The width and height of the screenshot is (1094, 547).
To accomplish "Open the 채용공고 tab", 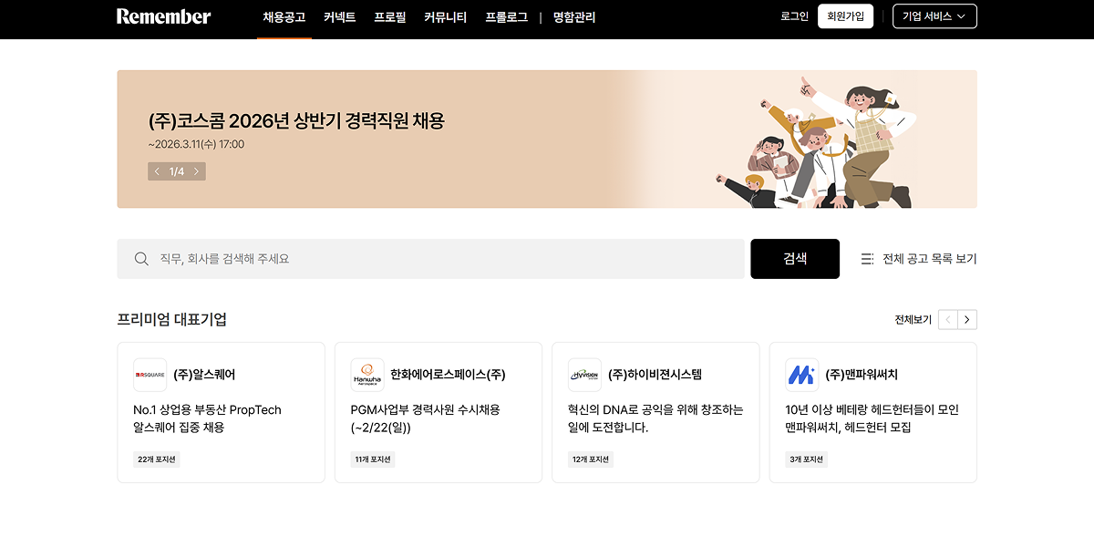I will tap(284, 17).
